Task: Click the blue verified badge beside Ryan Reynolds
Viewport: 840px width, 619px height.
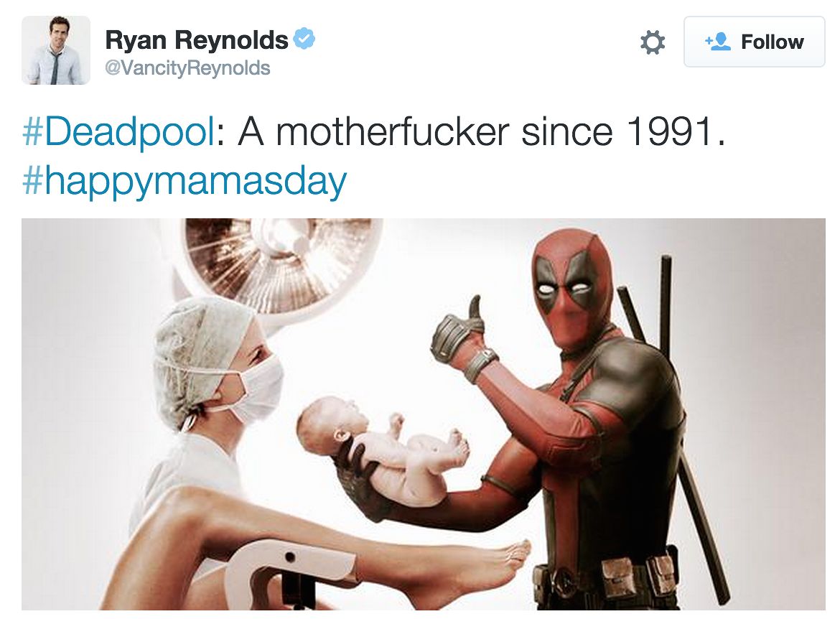Action: coord(304,39)
